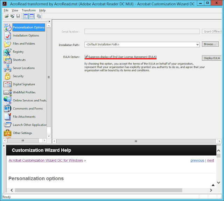Click sidebar vertical scroll down arrow
The image size is (224, 201).
pyautogui.click(x=49, y=136)
